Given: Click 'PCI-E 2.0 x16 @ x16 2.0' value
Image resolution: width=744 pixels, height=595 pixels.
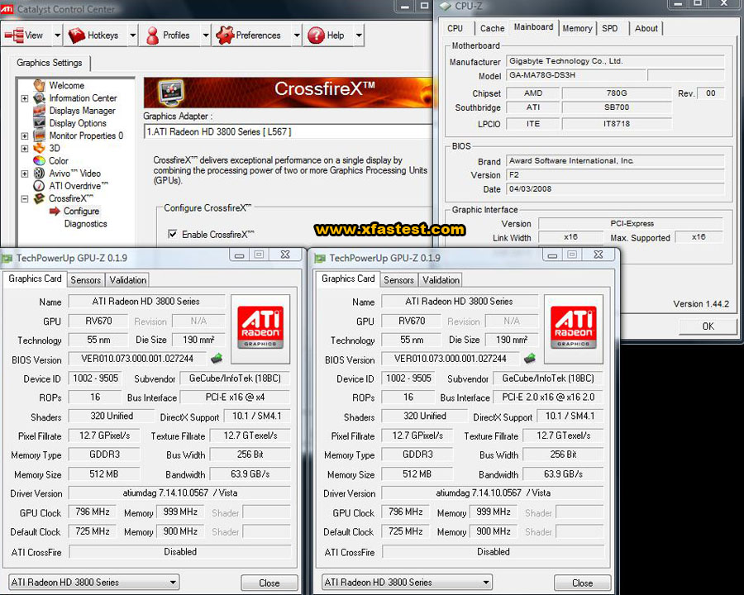Looking at the screenshot, I should click(x=548, y=397).
